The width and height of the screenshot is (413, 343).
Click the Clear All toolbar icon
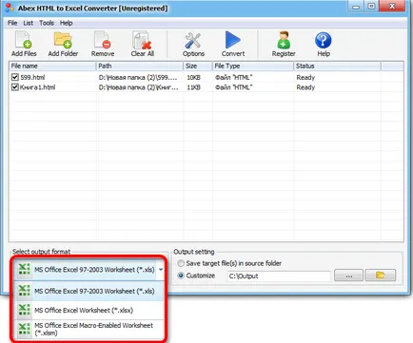tap(142, 40)
